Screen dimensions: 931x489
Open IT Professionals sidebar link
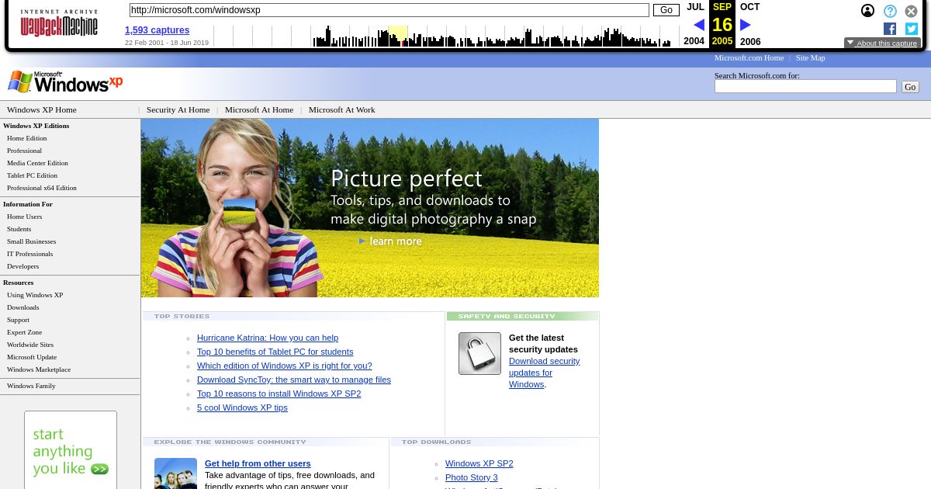coord(29,254)
